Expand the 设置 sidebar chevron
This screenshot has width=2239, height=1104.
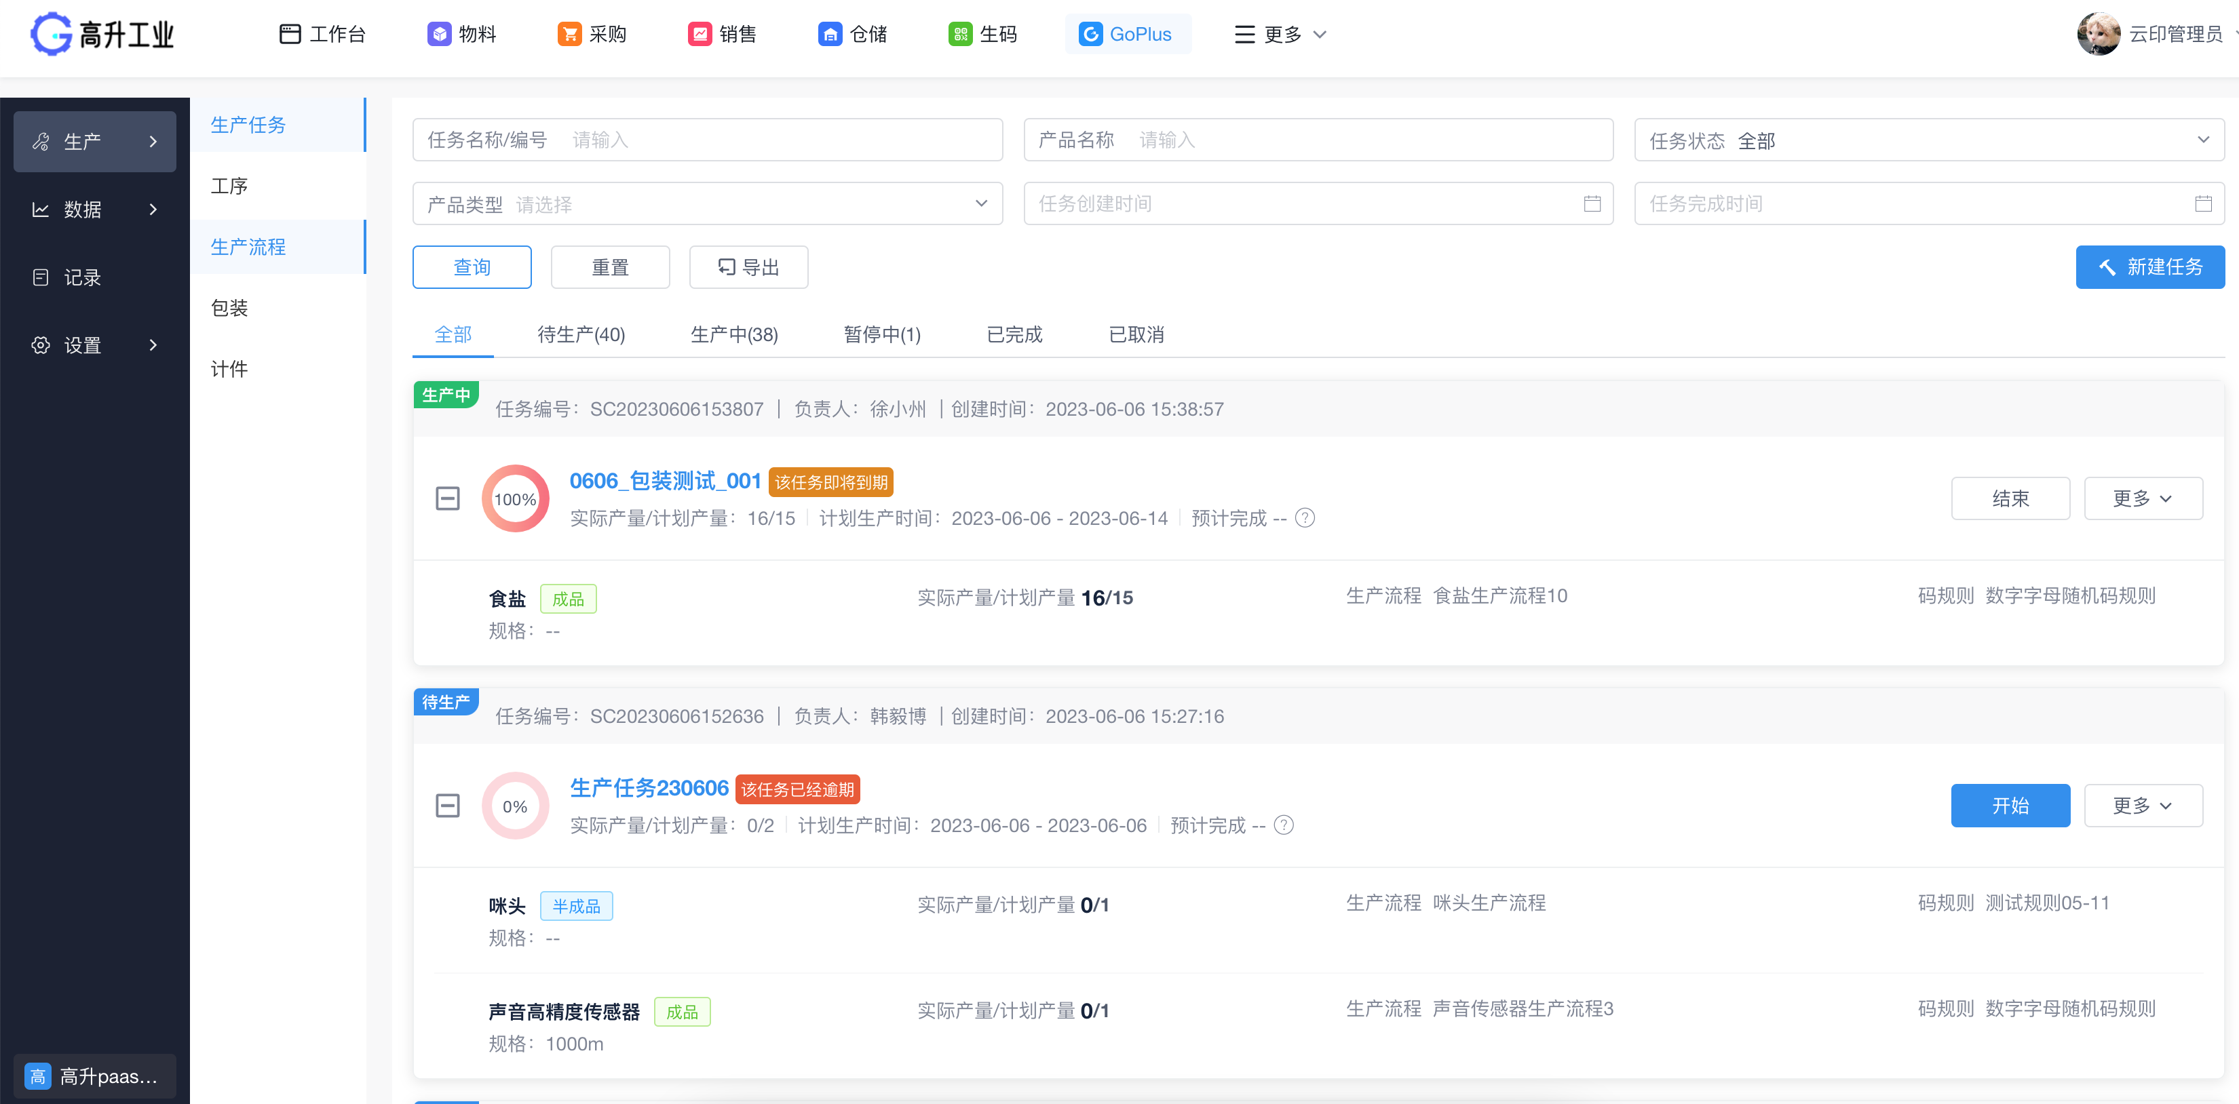153,345
